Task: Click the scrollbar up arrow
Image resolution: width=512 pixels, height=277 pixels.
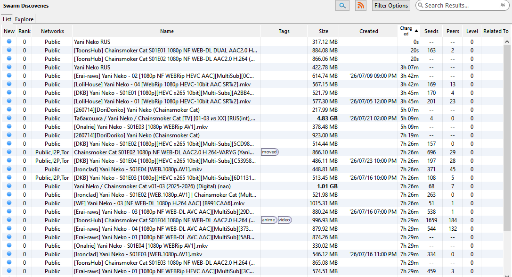Action: point(507,42)
